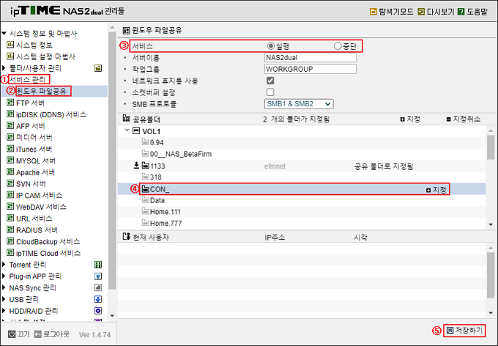Click 미디어 서버 service icon

10,137
